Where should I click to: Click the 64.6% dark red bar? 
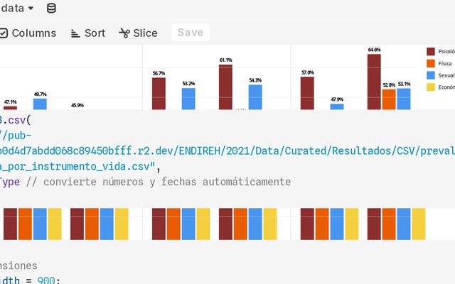374,82
